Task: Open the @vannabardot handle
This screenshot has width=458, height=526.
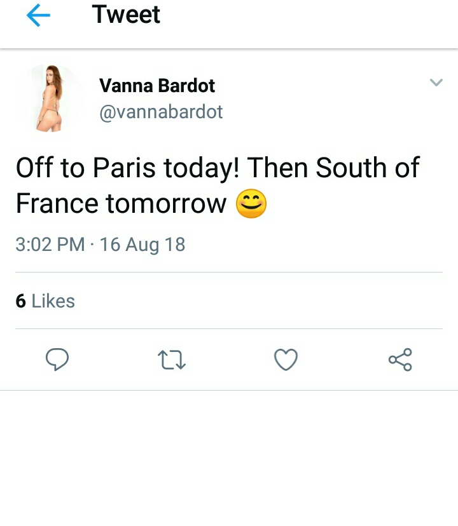Action: (161, 112)
